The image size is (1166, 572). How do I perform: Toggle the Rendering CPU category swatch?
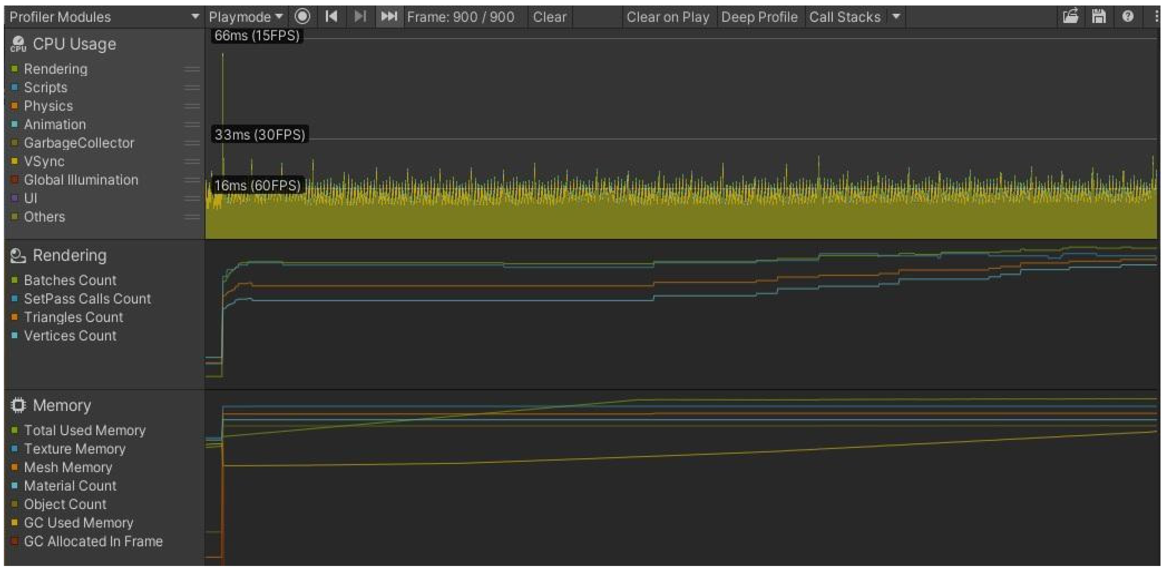click(15, 69)
